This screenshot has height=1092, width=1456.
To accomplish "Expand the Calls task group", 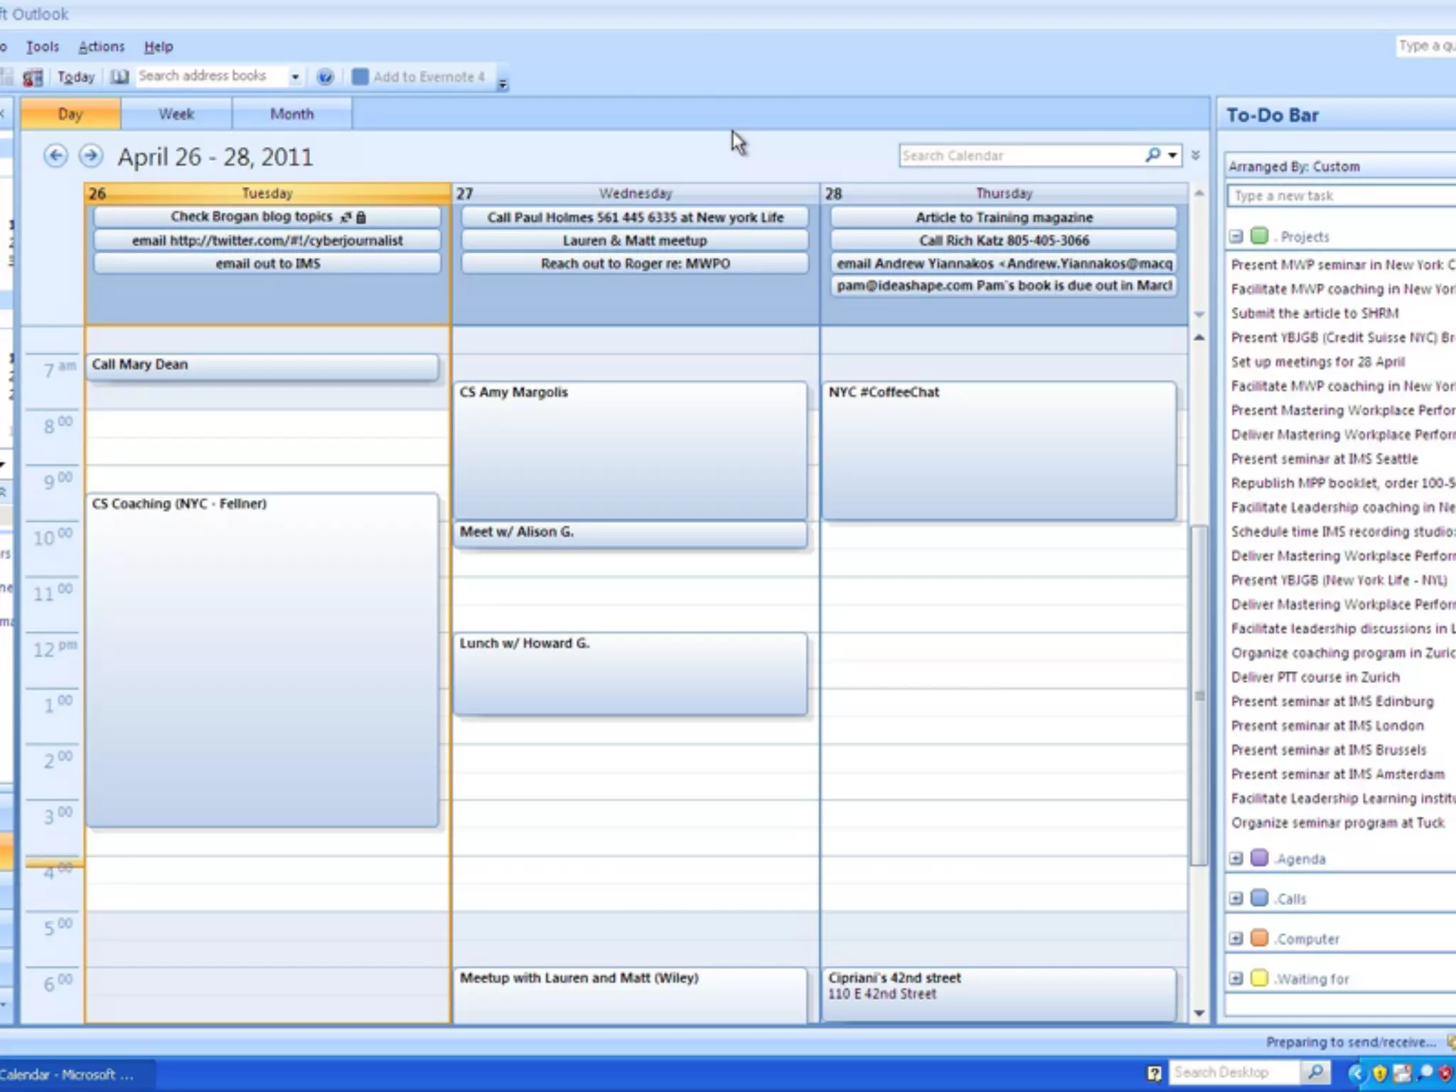I will 1236,899.
